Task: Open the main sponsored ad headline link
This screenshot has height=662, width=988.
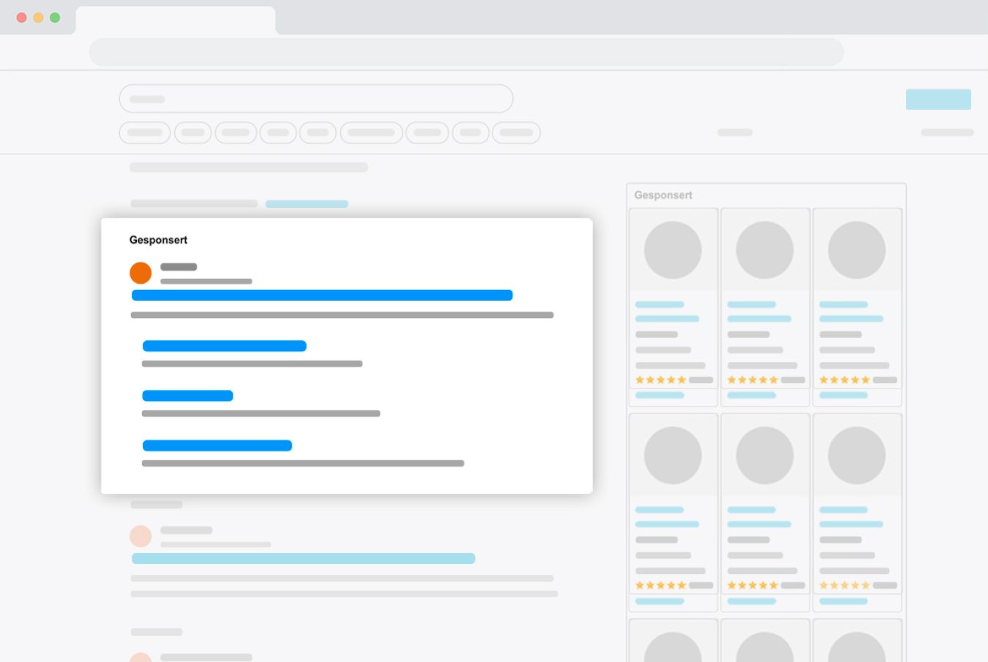Action: (322, 295)
